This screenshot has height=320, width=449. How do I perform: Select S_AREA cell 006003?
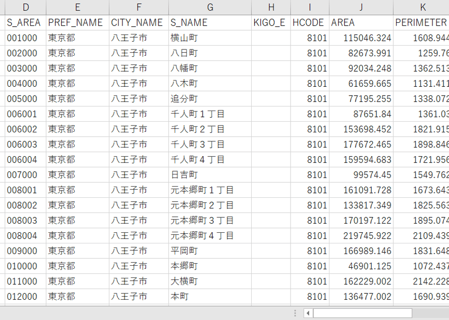tap(25, 144)
